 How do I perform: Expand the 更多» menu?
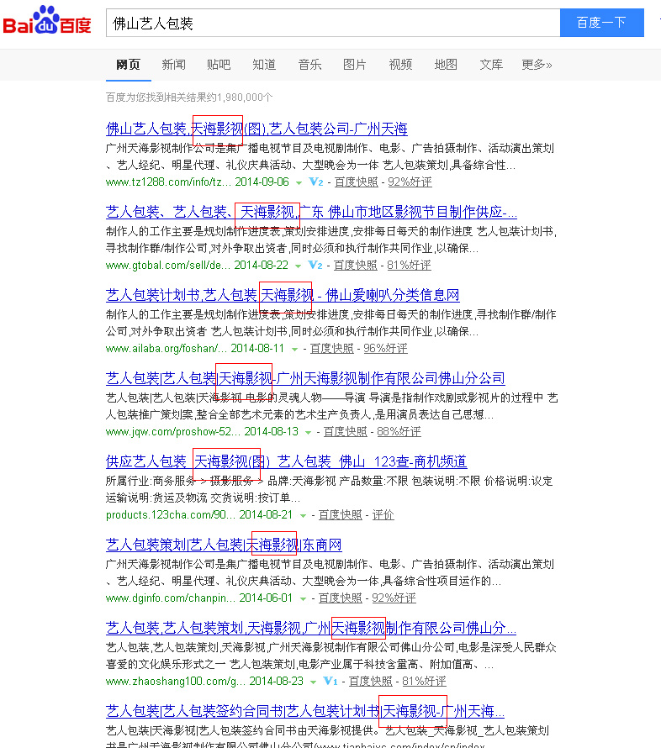[x=537, y=65]
